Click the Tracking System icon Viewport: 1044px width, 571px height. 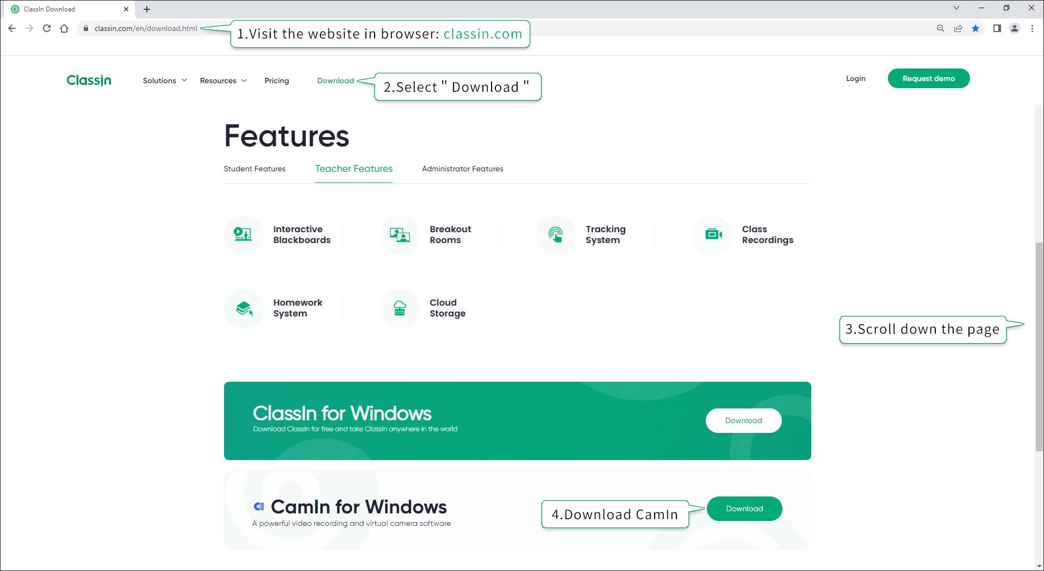[x=556, y=235]
